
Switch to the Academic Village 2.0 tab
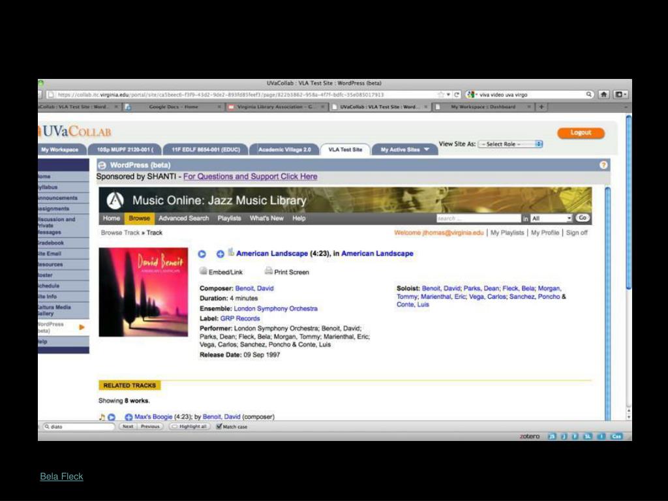[x=284, y=149]
